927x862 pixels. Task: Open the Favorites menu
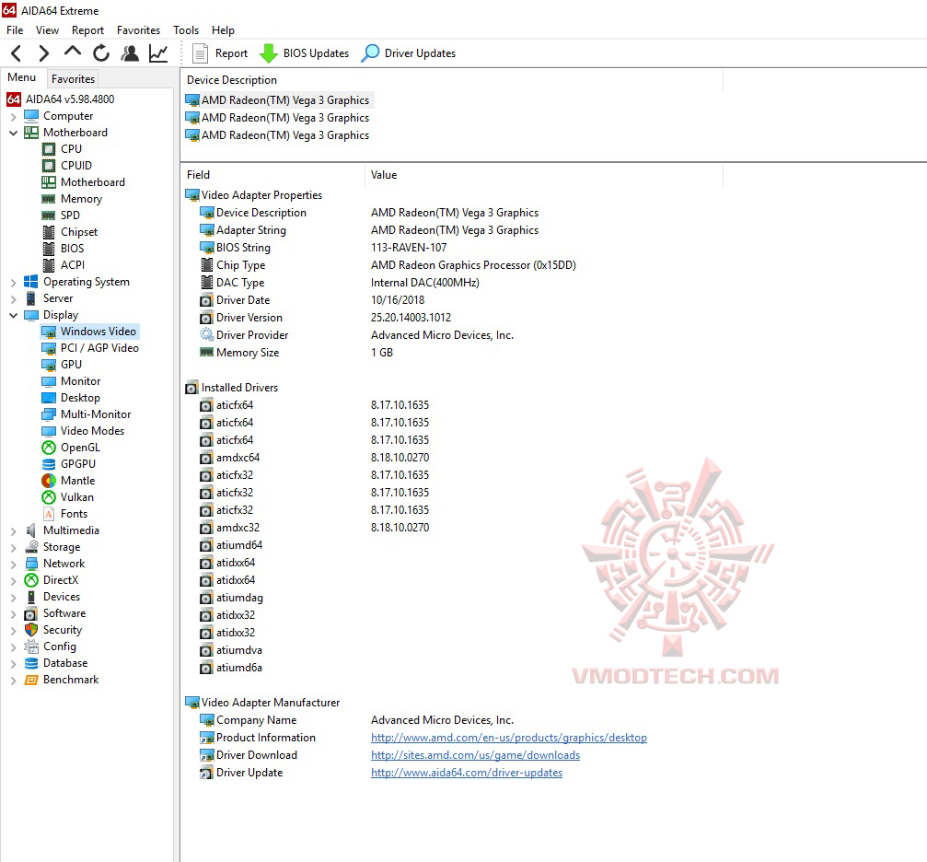(x=138, y=30)
